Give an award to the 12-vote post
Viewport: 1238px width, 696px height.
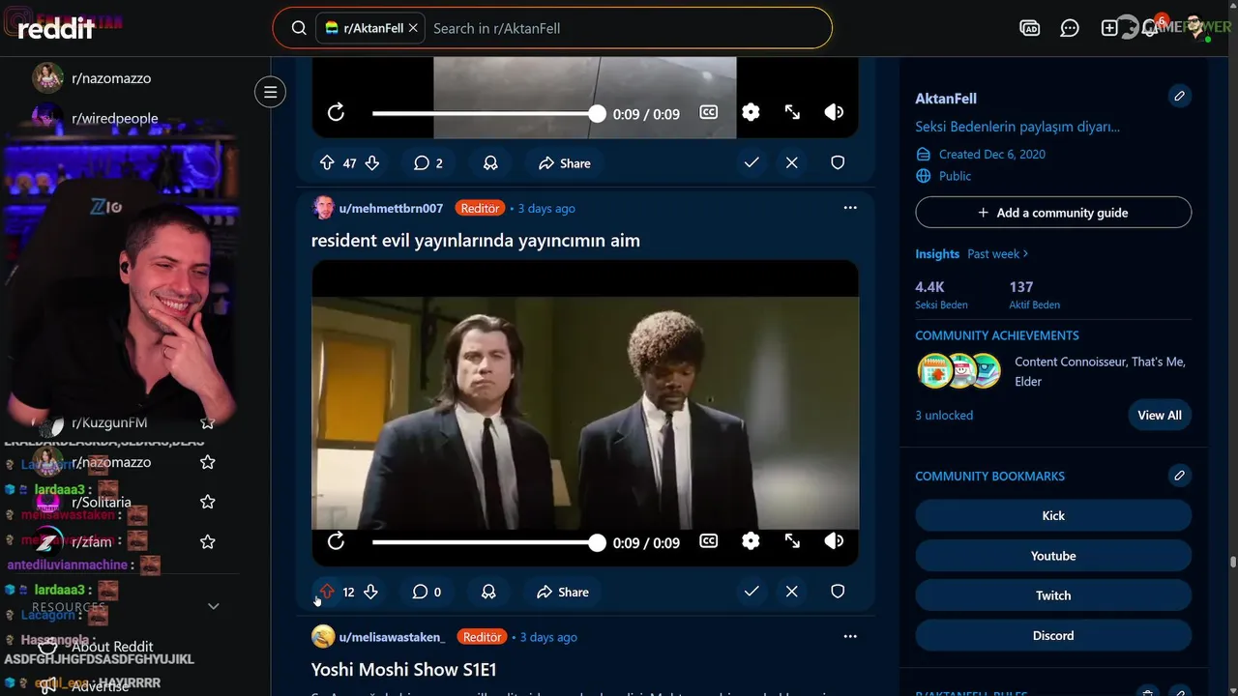tap(488, 592)
